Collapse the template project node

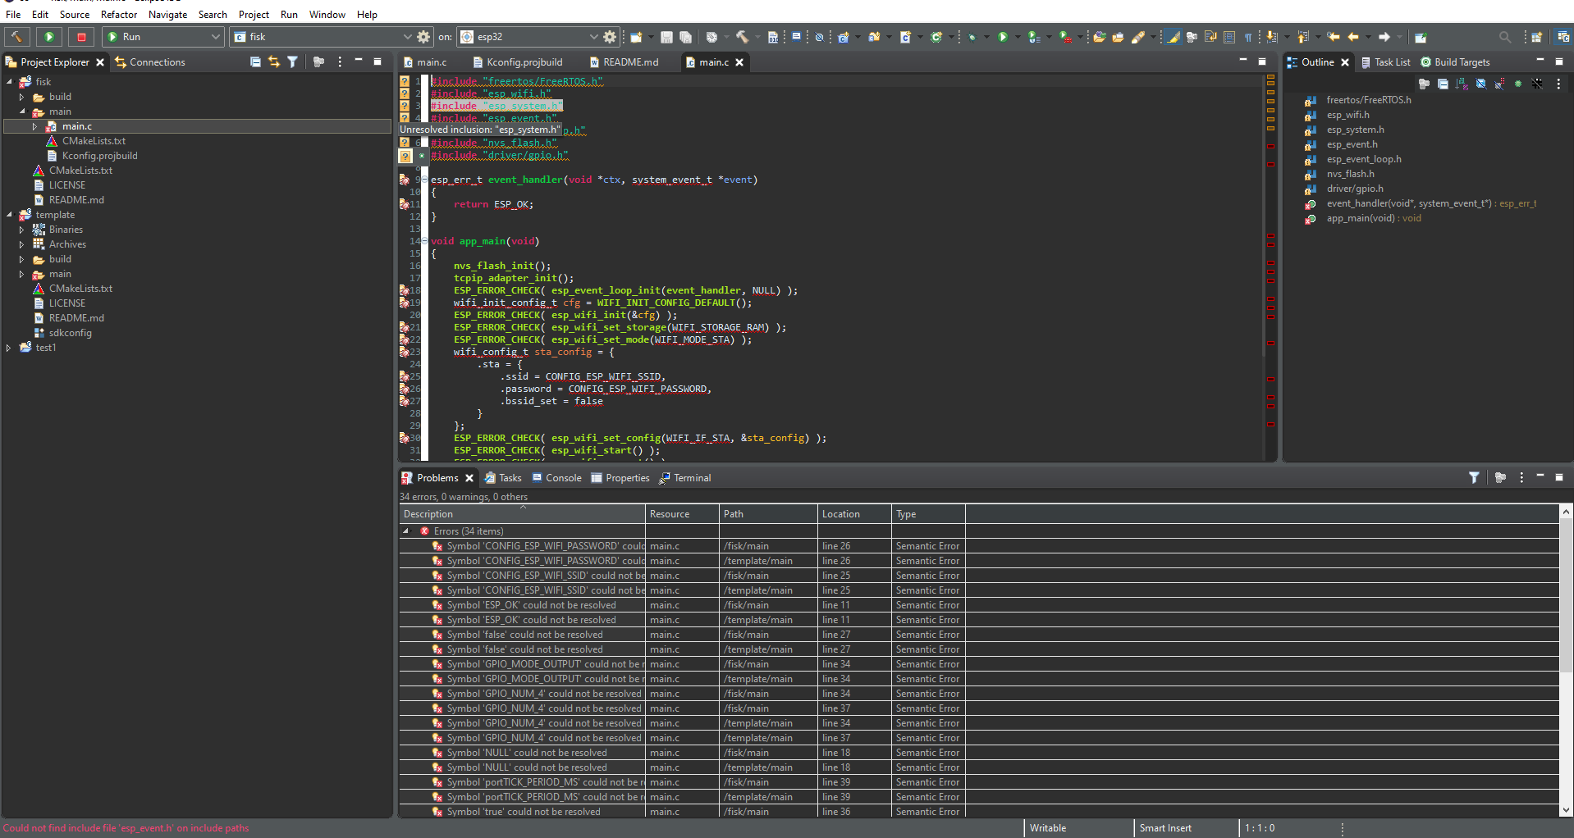pos(9,215)
